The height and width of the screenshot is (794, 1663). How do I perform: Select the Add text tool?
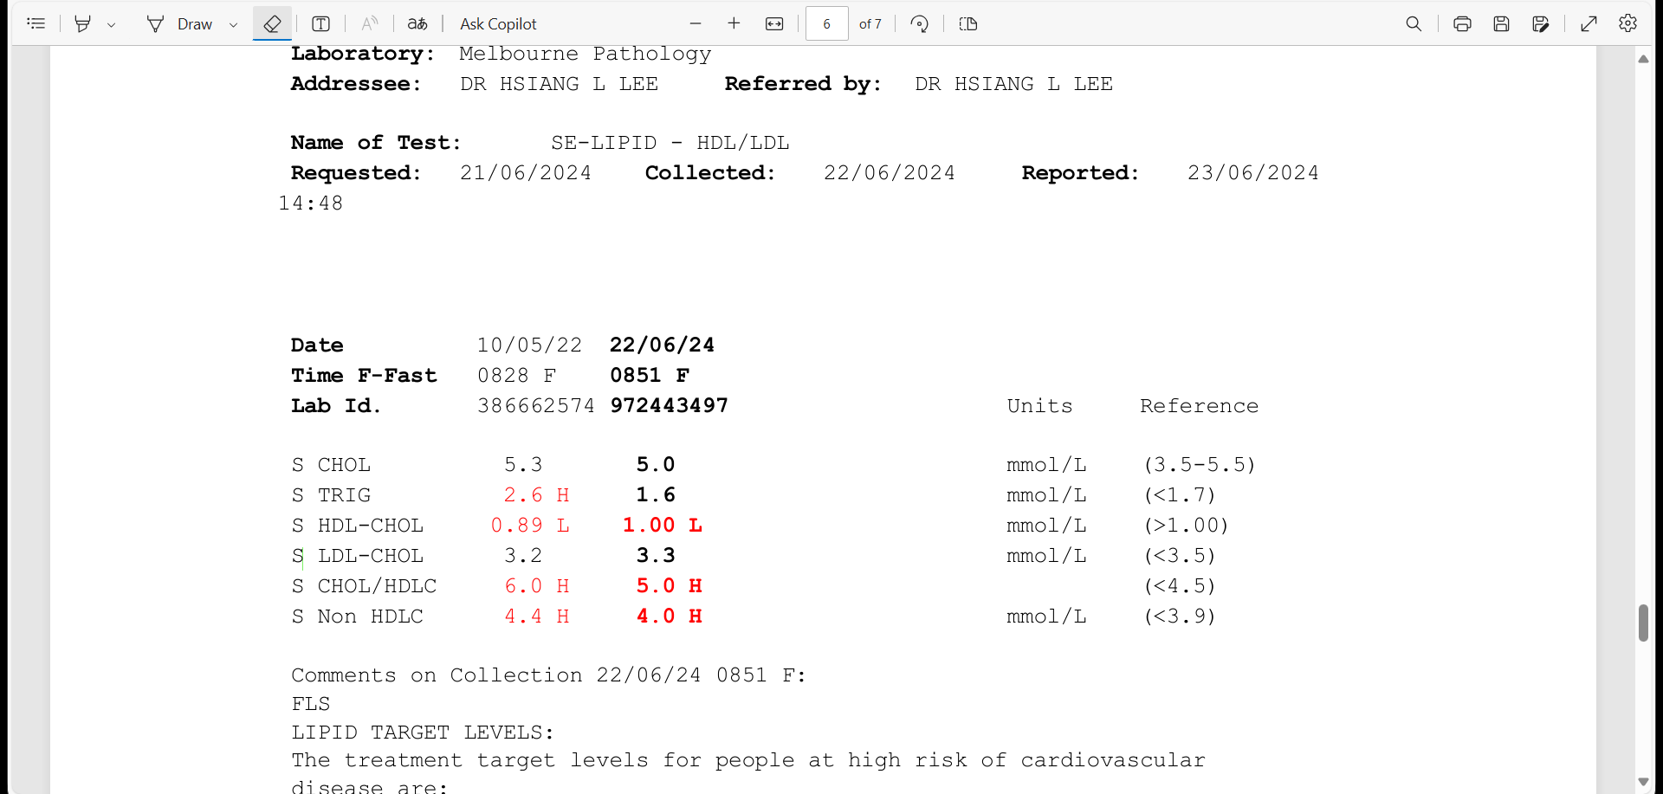(320, 23)
